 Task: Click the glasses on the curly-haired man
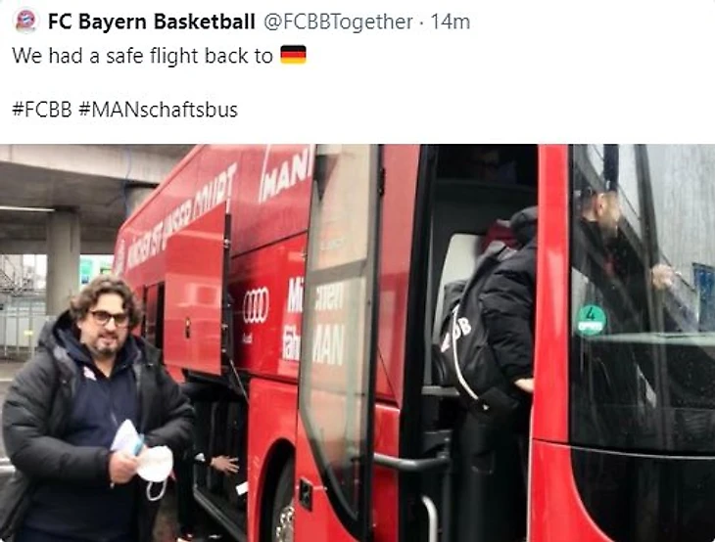point(109,317)
